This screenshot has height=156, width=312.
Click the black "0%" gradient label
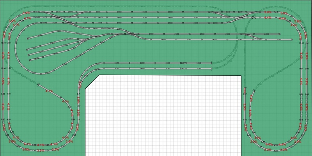coord(253,18)
